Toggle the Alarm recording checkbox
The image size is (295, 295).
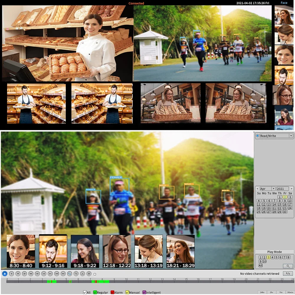112,292
